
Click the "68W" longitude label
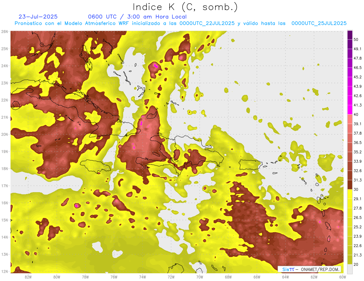coord(228,277)
